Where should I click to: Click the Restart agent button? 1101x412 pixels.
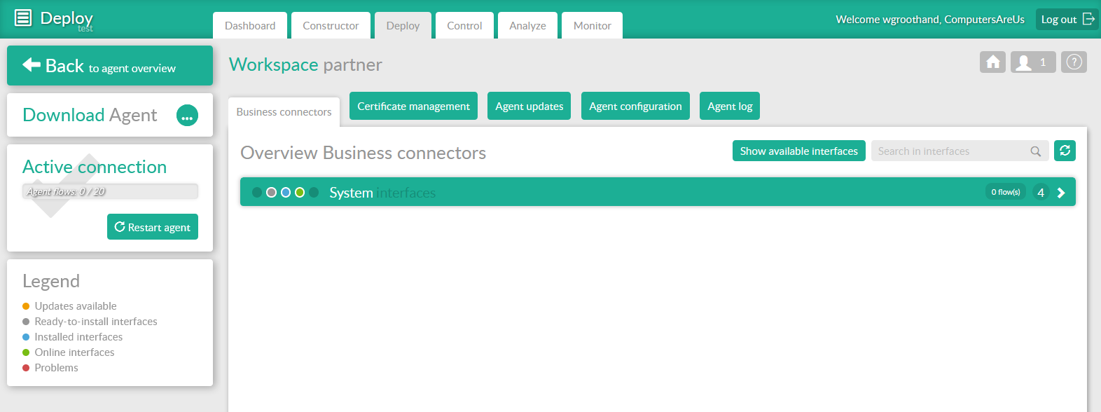pos(153,227)
